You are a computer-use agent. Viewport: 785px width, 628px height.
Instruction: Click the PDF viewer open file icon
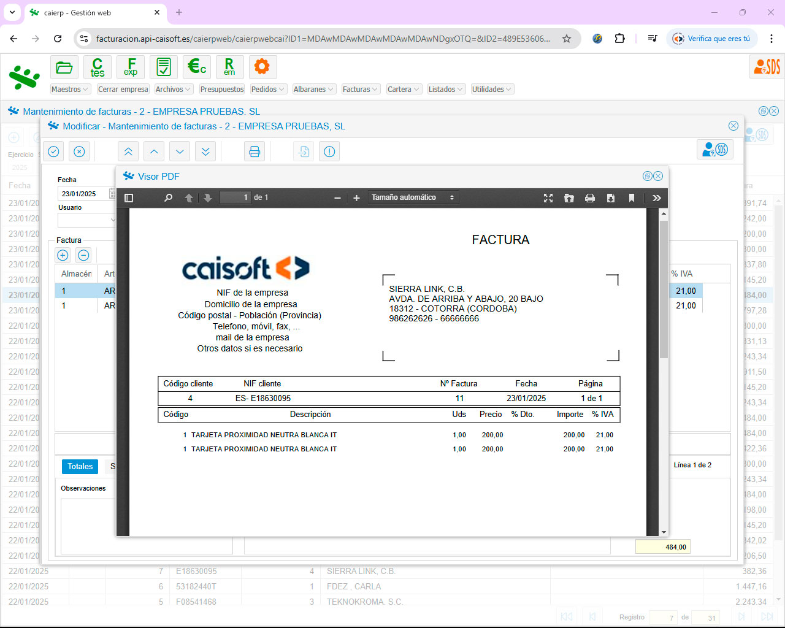(569, 197)
